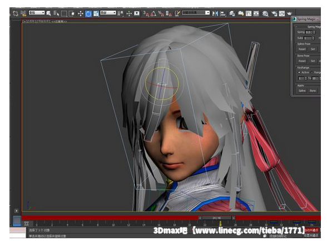Select the Range key range radio button

tap(312, 72)
